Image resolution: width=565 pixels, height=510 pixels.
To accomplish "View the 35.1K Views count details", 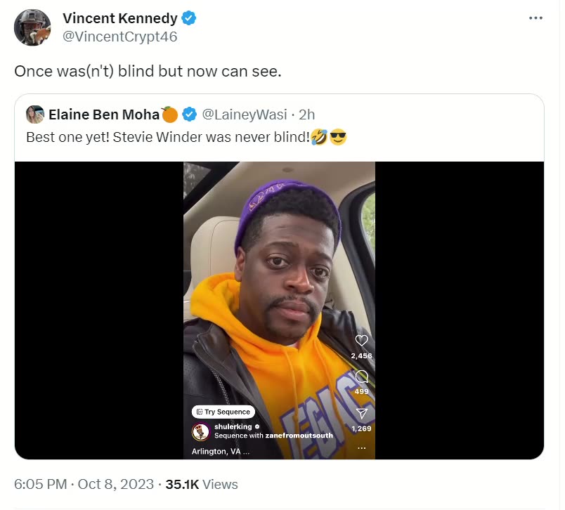I will click(x=202, y=485).
